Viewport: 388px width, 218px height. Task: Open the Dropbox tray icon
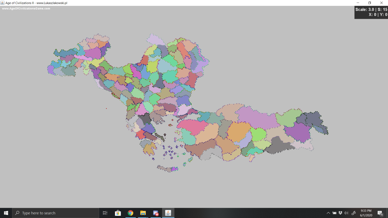tap(340, 213)
